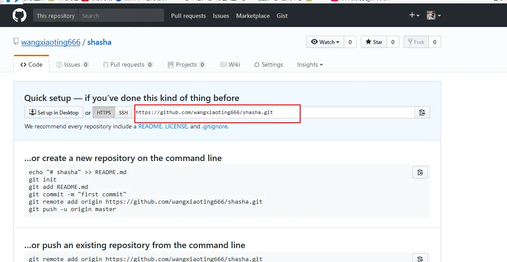Select the HTTPS clone protocol
The width and height of the screenshot is (507, 262).
tap(104, 113)
